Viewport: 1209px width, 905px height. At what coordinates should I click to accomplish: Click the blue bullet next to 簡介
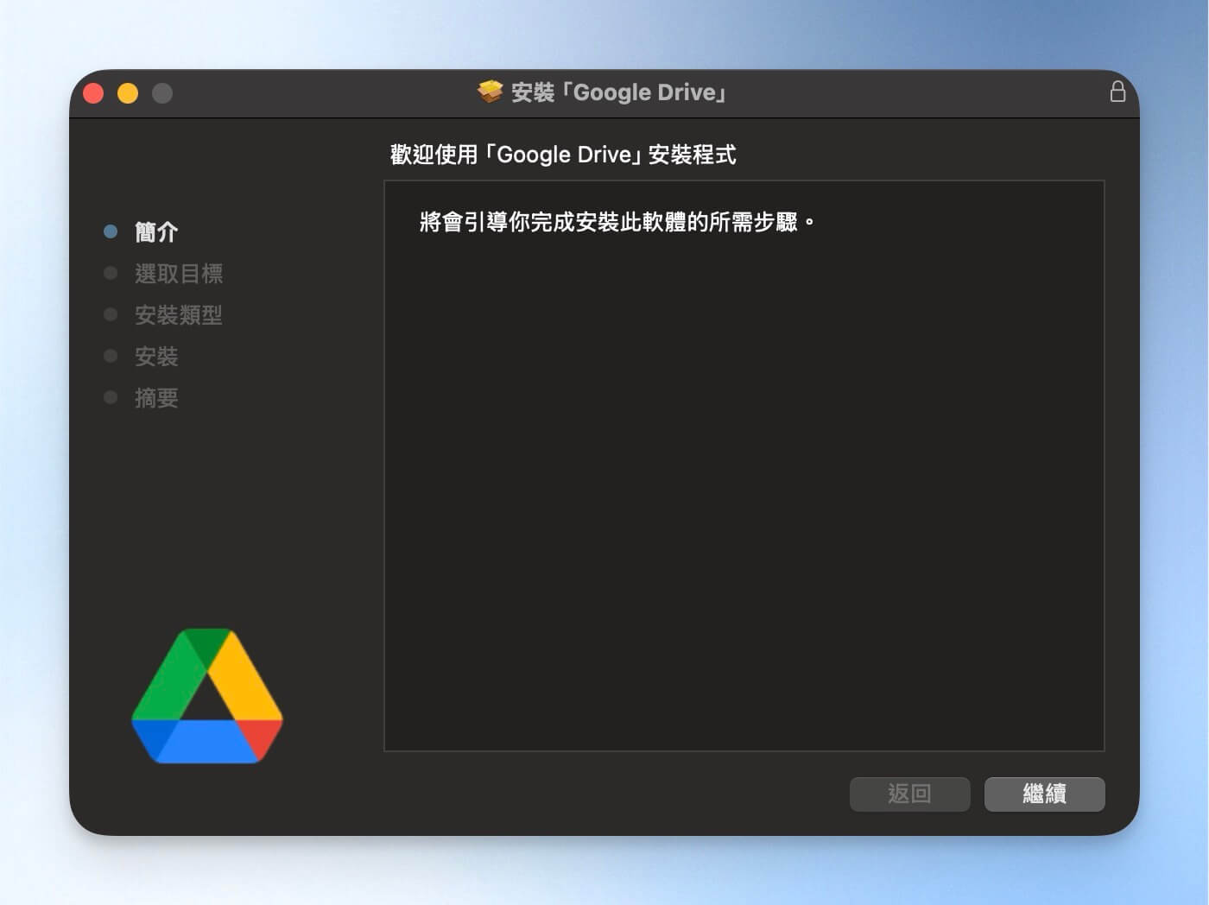[111, 231]
